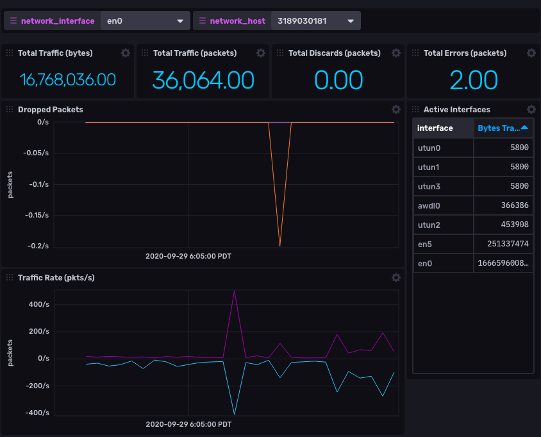Viewport: 541px width, 437px height.
Task: Open the Dropped Packets panel settings gear
Action: (395, 109)
